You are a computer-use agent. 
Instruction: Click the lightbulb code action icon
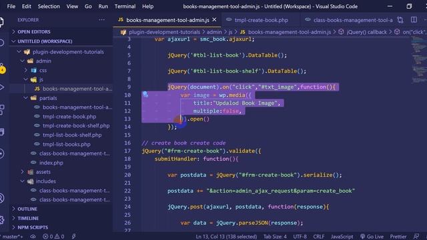(145, 95)
